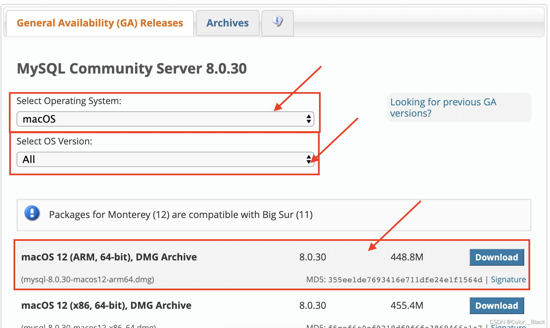The image size is (550, 328).
Task: Open the info bubble icon tab
Action: click(x=278, y=23)
